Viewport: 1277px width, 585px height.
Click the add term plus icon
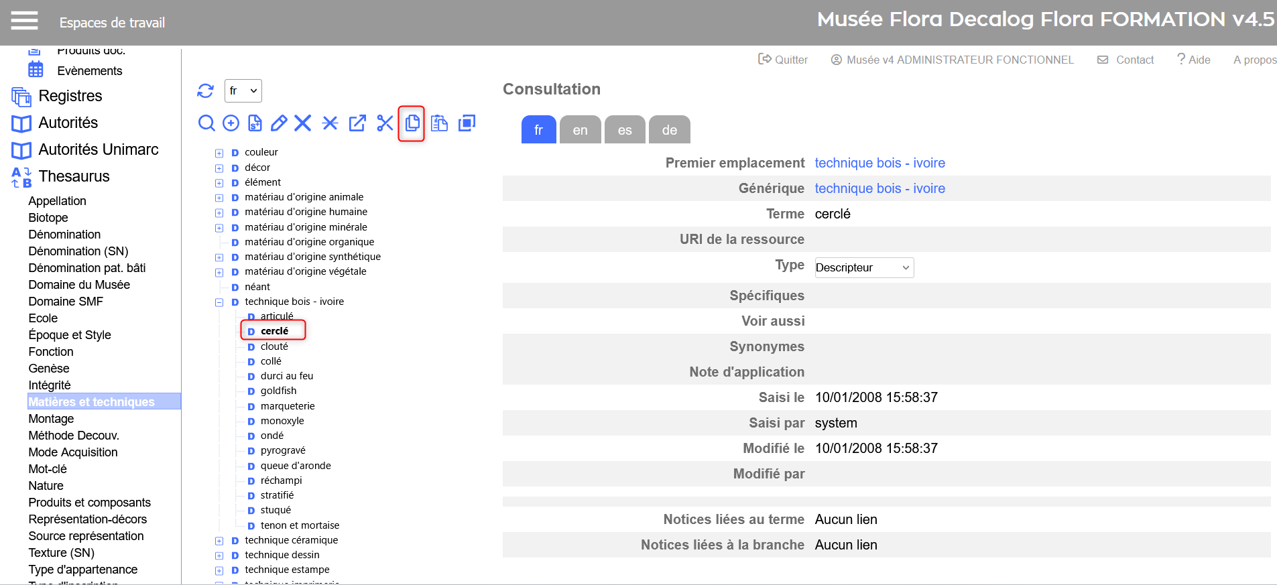(231, 123)
